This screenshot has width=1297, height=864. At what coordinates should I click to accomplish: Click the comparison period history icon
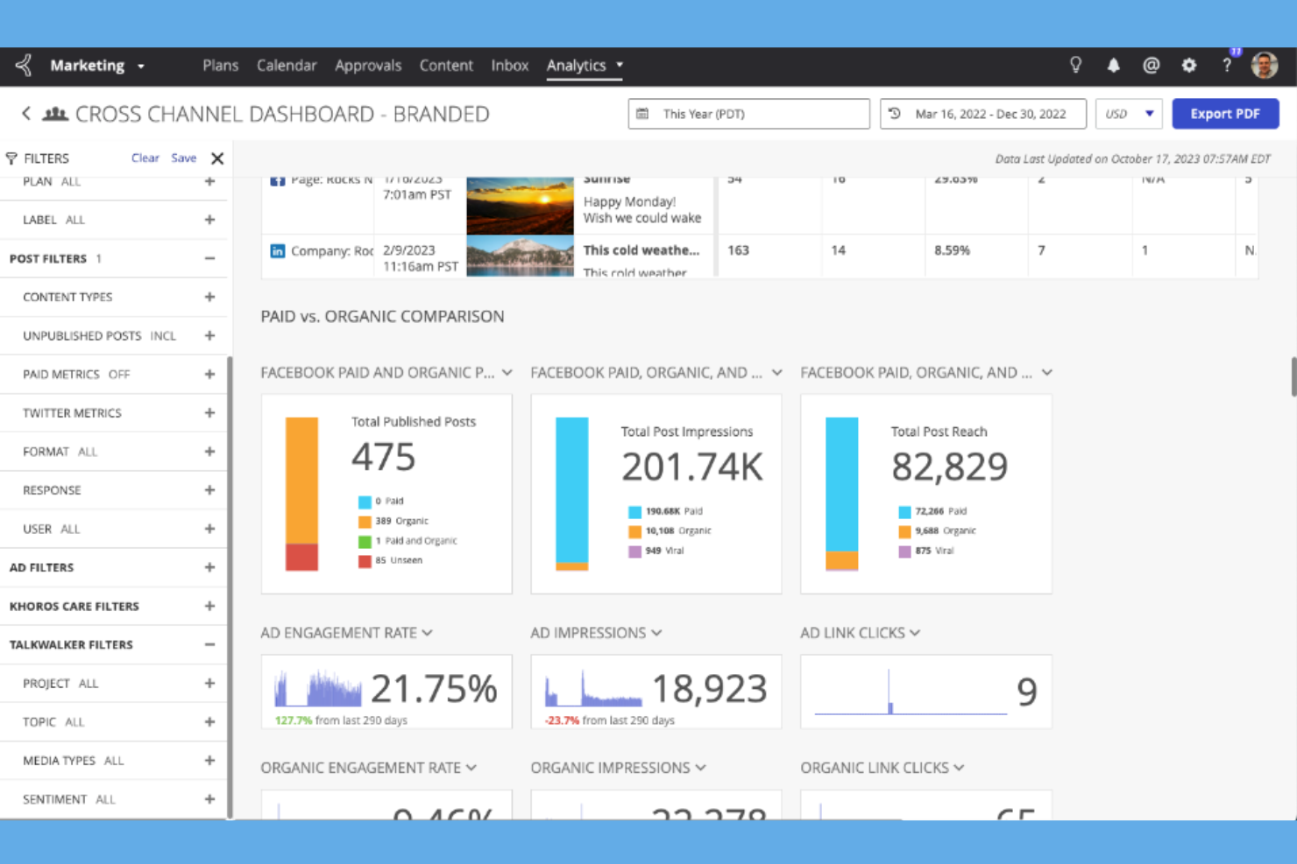tap(895, 114)
